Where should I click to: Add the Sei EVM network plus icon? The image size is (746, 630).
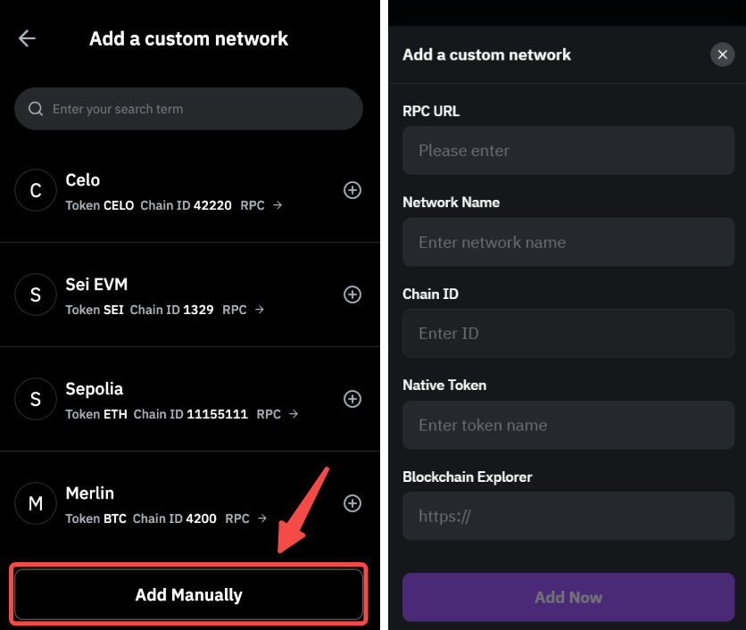(x=352, y=294)
